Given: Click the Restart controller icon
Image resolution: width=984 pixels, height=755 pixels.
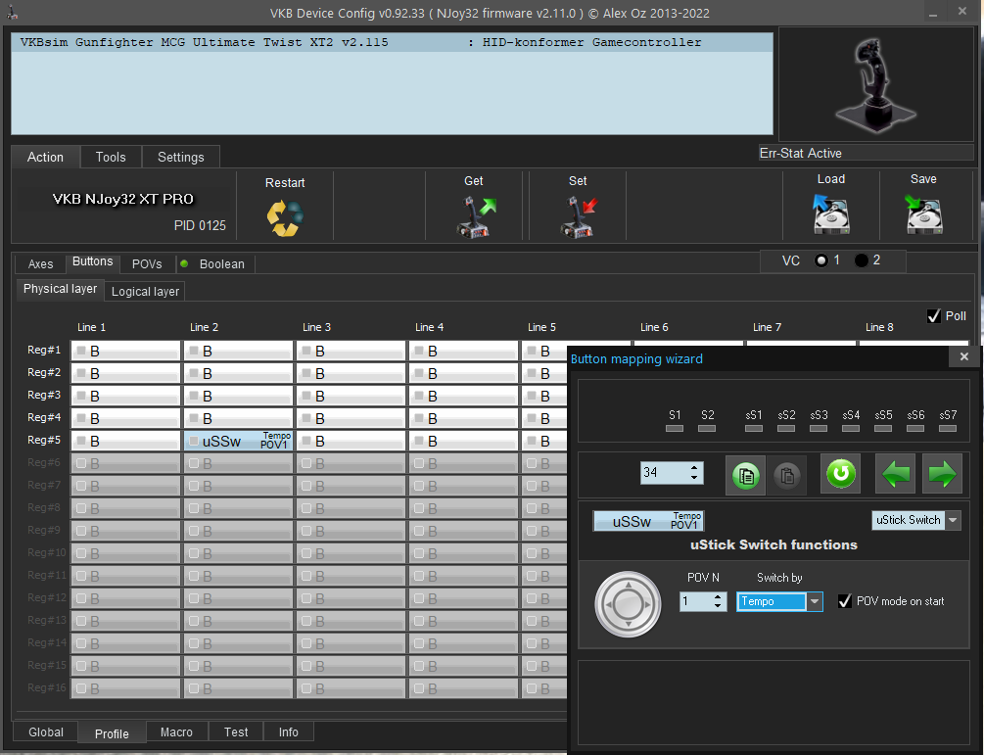Looking at the screenshot, I should [x=285, y=217].
